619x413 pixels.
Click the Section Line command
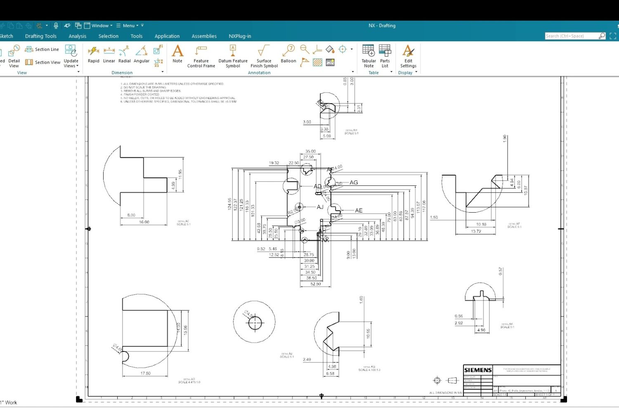(43, 49)
